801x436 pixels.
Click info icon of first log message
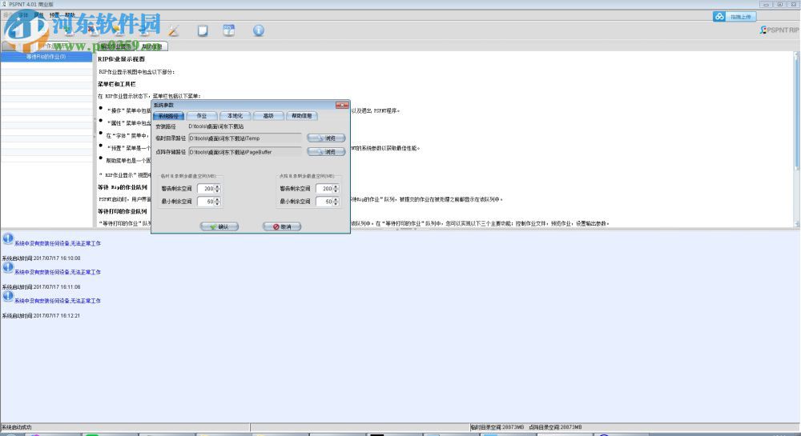(8, 238)
